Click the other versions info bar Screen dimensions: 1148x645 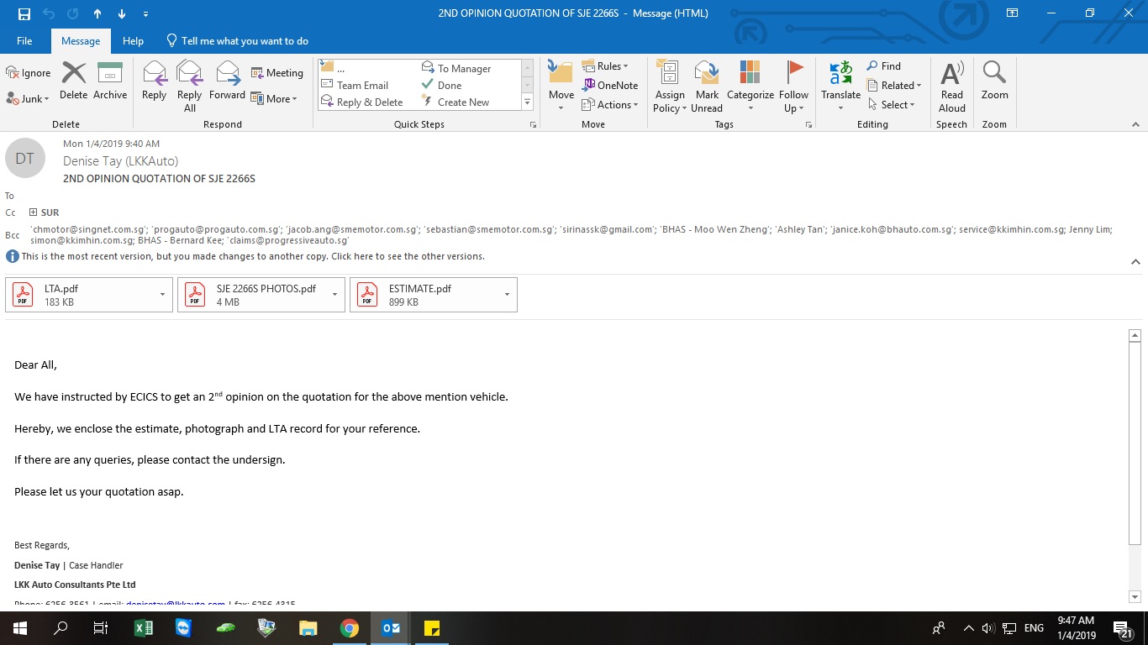252,256
